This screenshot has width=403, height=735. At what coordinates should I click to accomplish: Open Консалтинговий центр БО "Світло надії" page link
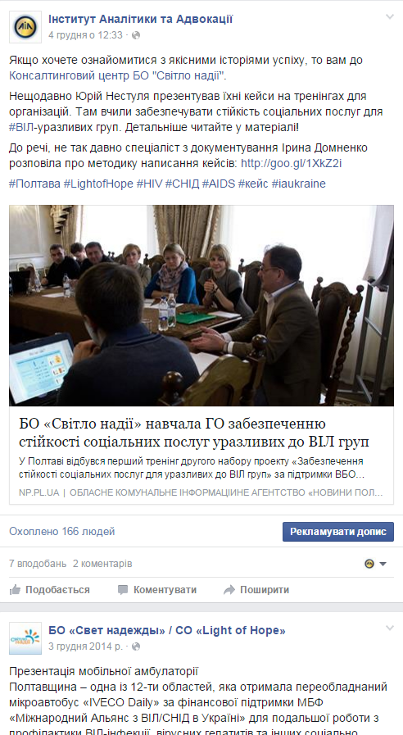click(118, 75)
